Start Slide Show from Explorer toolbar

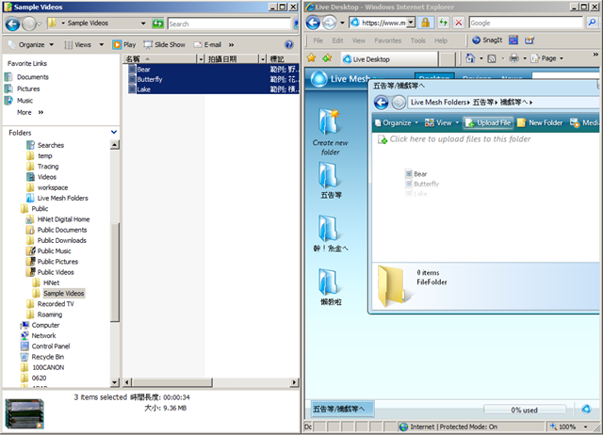tap(164, 45)
